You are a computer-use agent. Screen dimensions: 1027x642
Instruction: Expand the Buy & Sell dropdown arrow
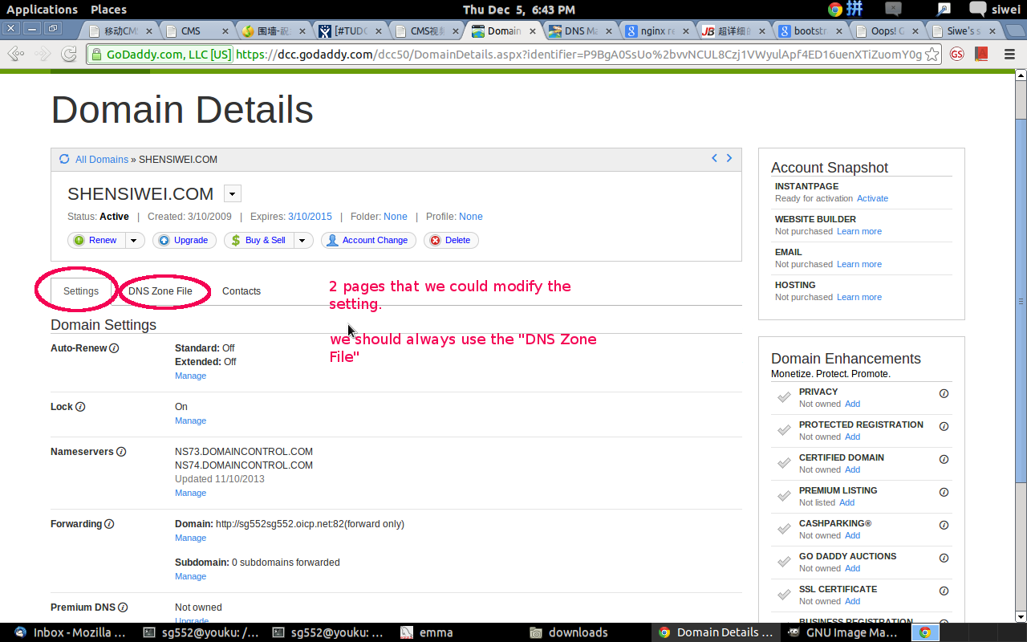[x=302, y=240]
